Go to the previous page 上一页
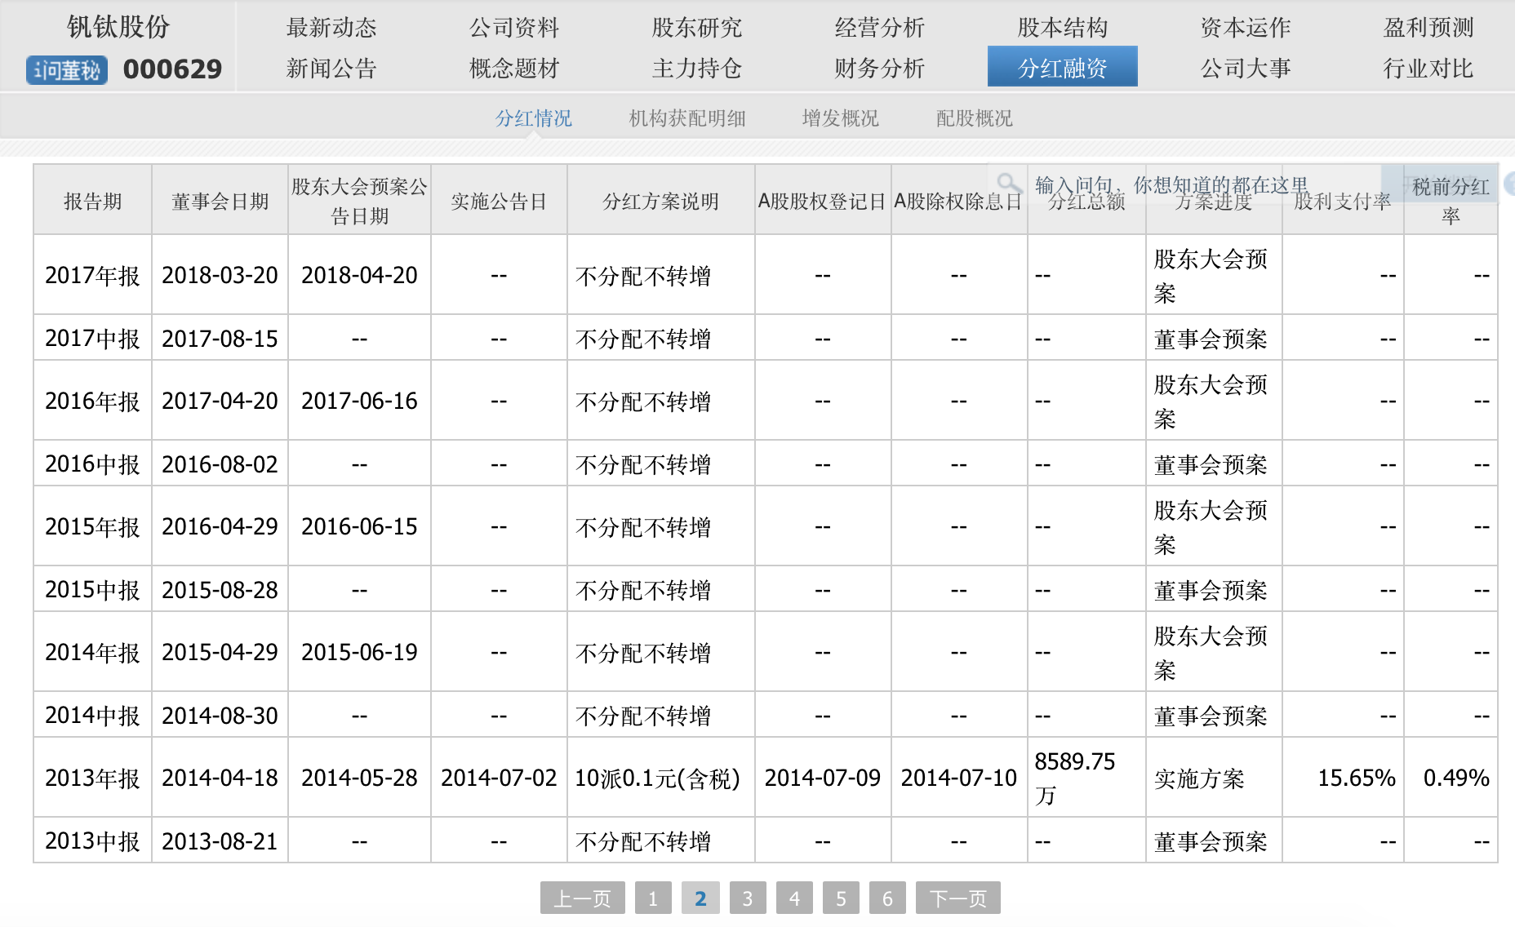 pyautogui.click(x=583, y=898)
